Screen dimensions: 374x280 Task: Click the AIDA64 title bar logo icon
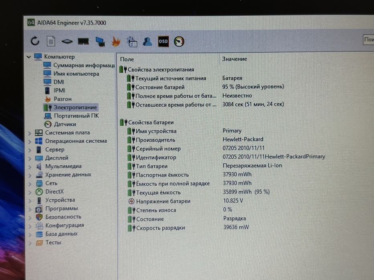pyautogui.click(x=31, y=22)
